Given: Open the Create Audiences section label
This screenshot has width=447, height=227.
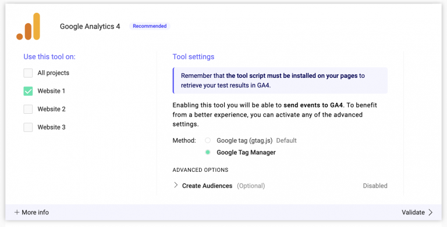Looking at the screenshot, I should (207, 186).
